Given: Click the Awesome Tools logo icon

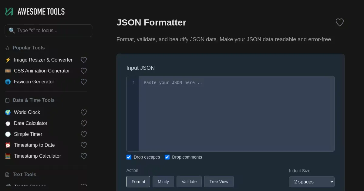Looking at the screenshot, I should pyautogui.click(x=9, y=12).
